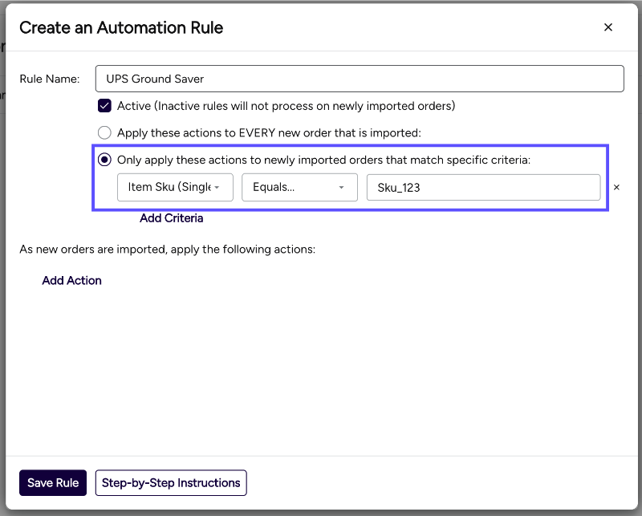The image size is (642, 516).
Task: Open Step-by-Step Instructions
Action: pos(171,483)
